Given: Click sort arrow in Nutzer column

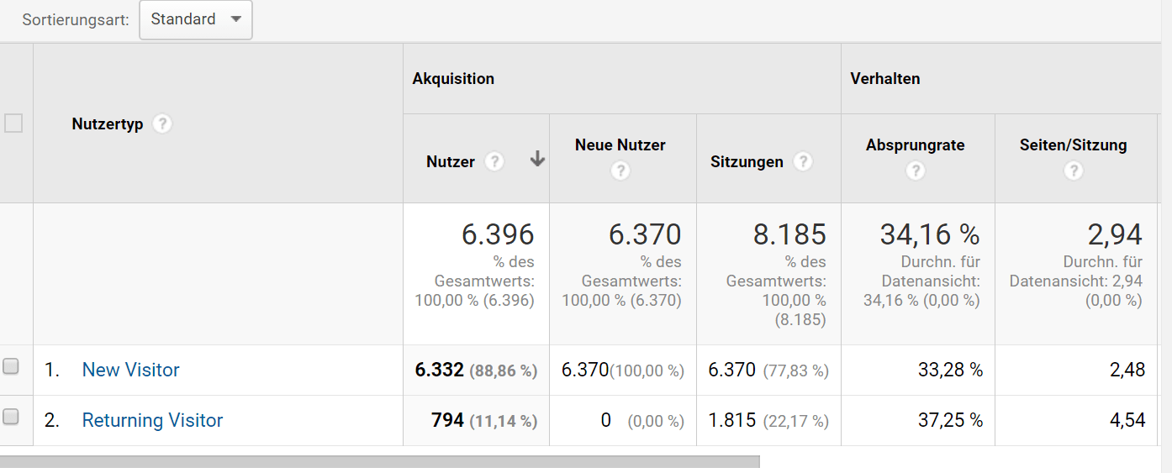Looking at the screenshot, I should pyautogui.click(x=537, y=160).
